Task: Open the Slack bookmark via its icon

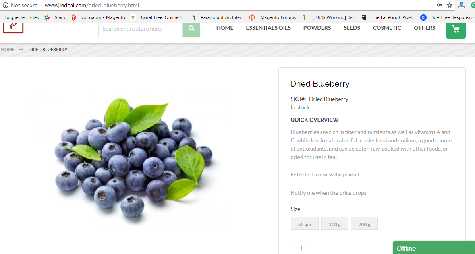Action: pyautogui.click(x=47, y=17)
